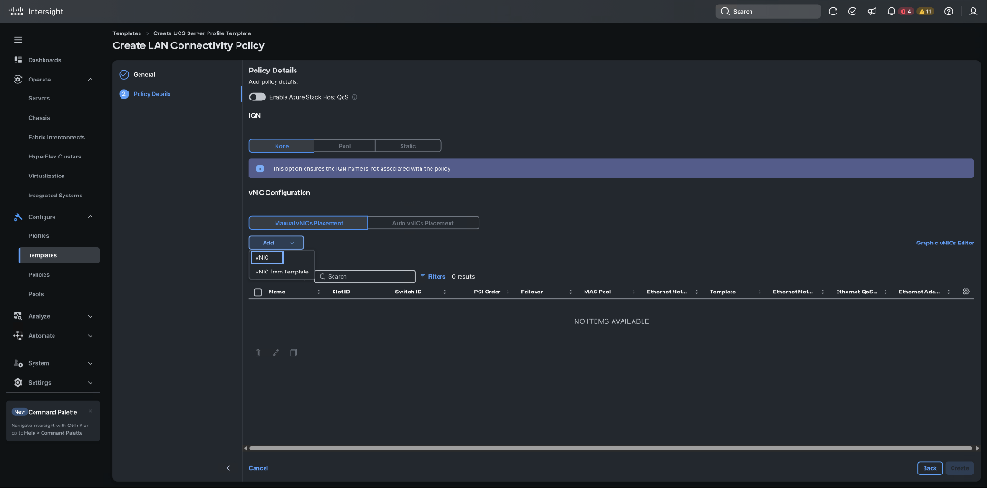Image resolution: width=987 pixels, height=488 pixels.
Task: Select the None IQN option
Action: point(281,146)
